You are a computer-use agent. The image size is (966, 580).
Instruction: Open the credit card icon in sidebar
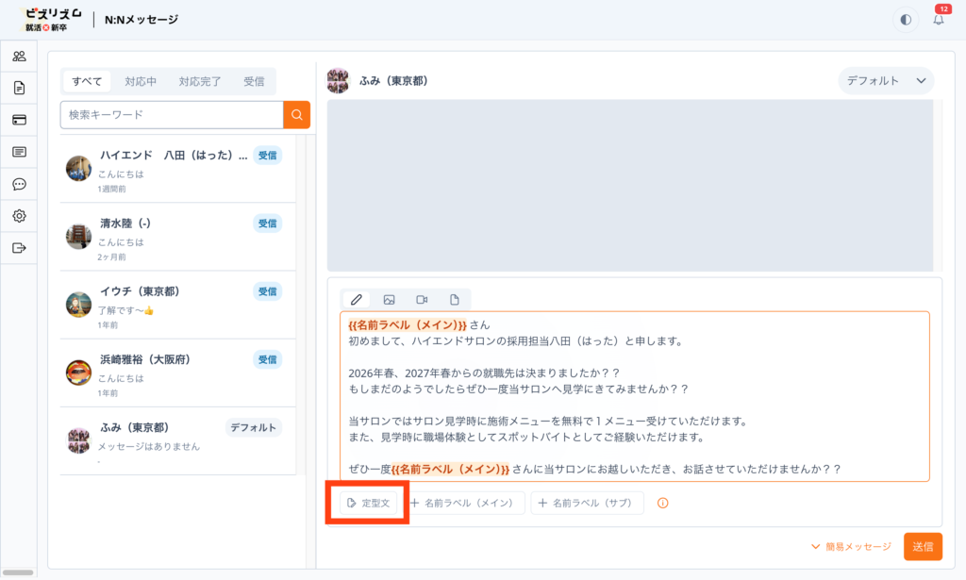click(x=19, y=120)
